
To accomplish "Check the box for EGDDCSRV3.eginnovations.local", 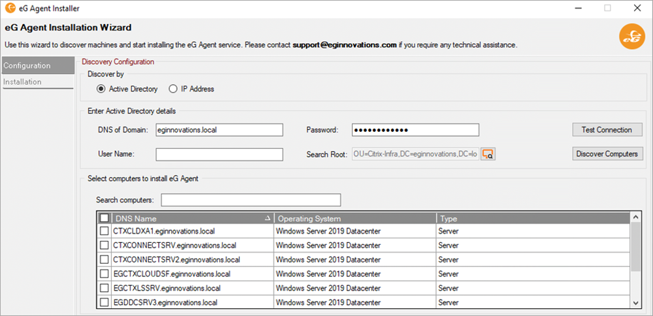I will (x=104, y=302).
